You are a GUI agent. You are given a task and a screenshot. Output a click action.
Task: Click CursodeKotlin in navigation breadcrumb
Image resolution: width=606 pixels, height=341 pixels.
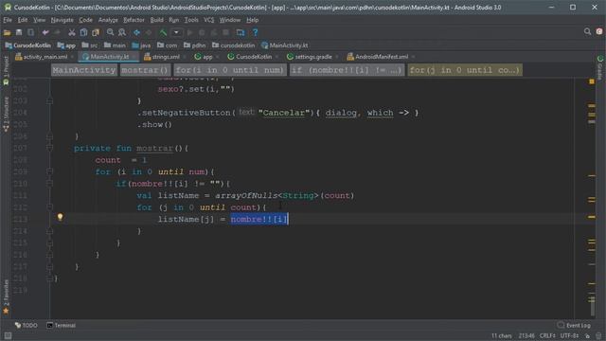tap(27, 45)
